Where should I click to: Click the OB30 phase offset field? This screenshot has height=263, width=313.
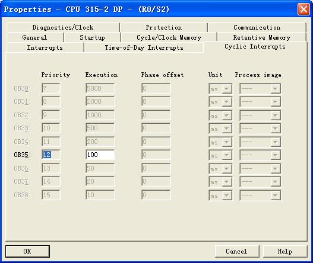coord(156,88)
